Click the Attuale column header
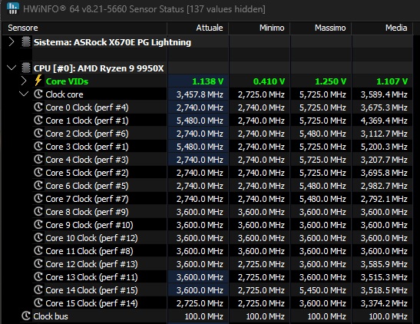This screenshot has width=420, height=324. [198, 28]
